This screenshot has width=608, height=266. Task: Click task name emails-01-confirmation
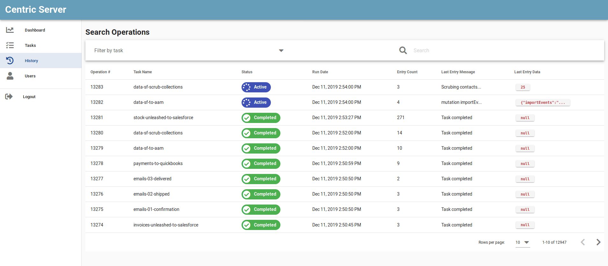(x=156, y=209)
